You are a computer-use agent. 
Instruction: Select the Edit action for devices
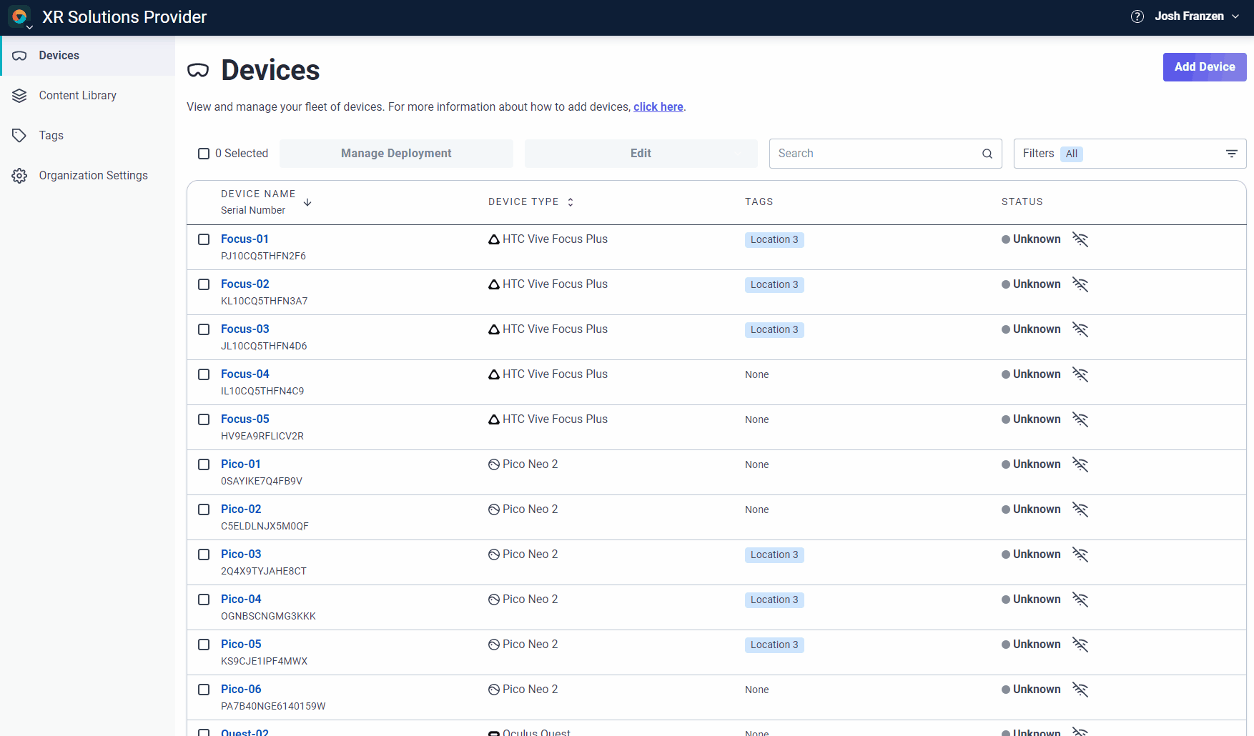tap(640, 153)
